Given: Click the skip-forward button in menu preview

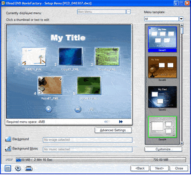Looking at the screenshot, I should [78, 109].
